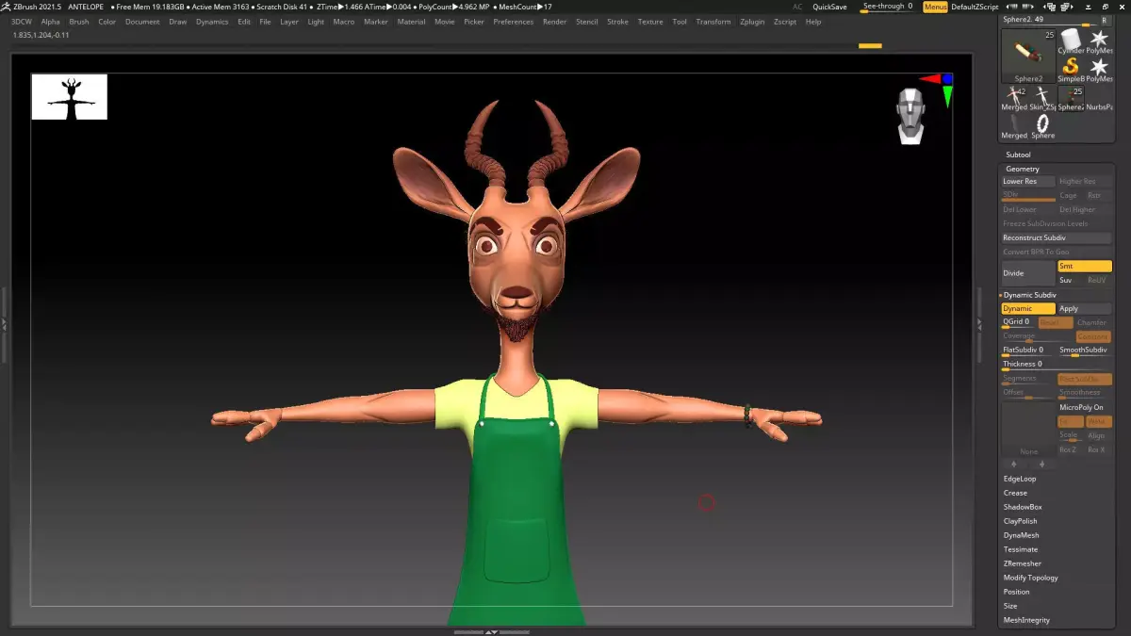This screenshot has height=636, width=1131.
Task: Expand the Modify Topology section
Action: pos(1030,578)
